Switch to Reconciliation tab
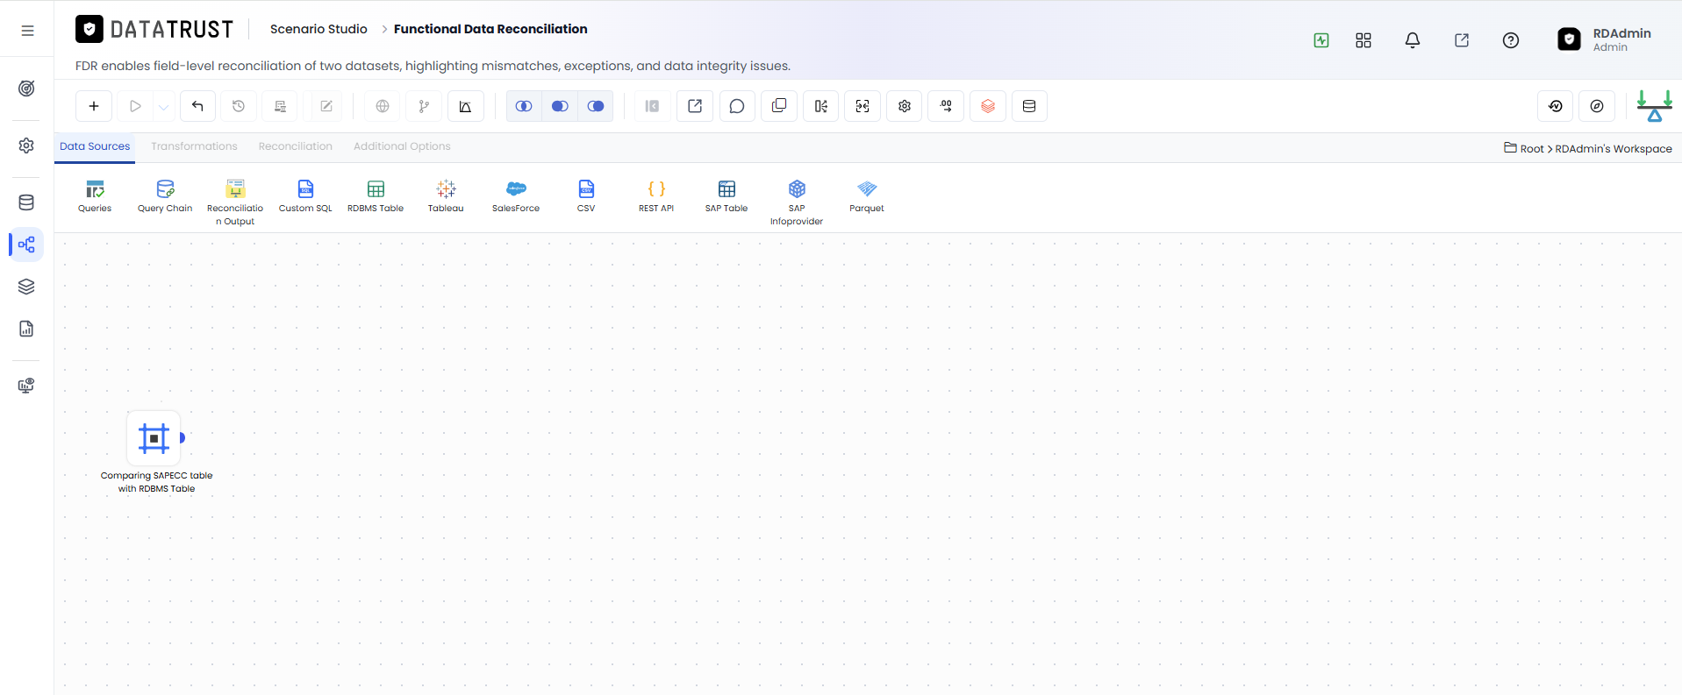 pos(296,146)
